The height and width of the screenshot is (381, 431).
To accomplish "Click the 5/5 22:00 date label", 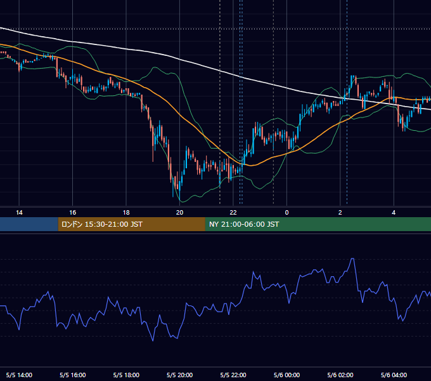I will tap(233, 375).
